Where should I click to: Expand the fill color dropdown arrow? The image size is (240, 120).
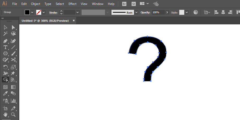(x=32, y=12)
